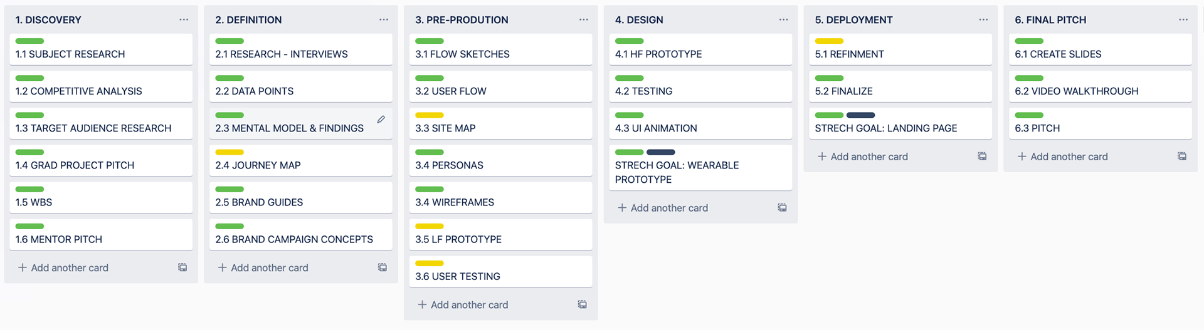Add another card in the Design list
The image size is (1204, 330).
point(663,208)
